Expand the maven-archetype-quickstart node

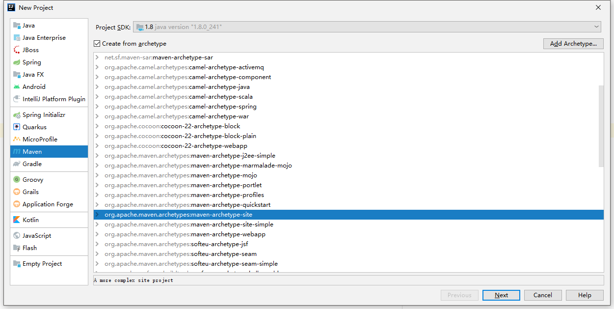97,205
